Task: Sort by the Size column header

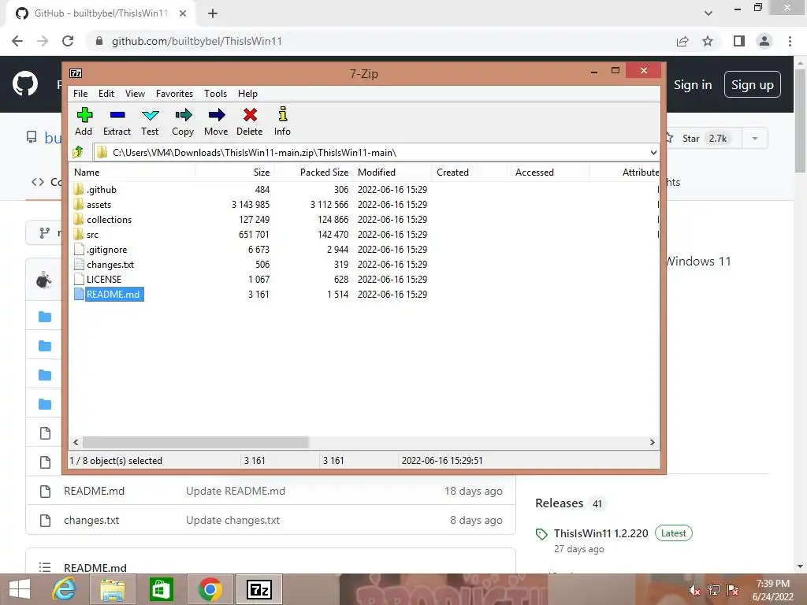Action: click(x=235, y=173)
